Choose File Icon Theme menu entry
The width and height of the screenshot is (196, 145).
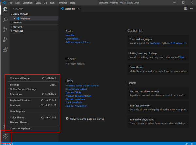click(x=33, y=122)
